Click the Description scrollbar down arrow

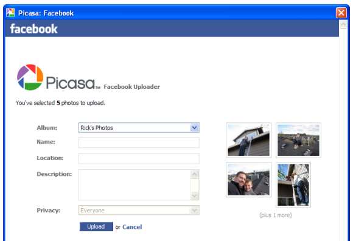(x=194, y=195)
